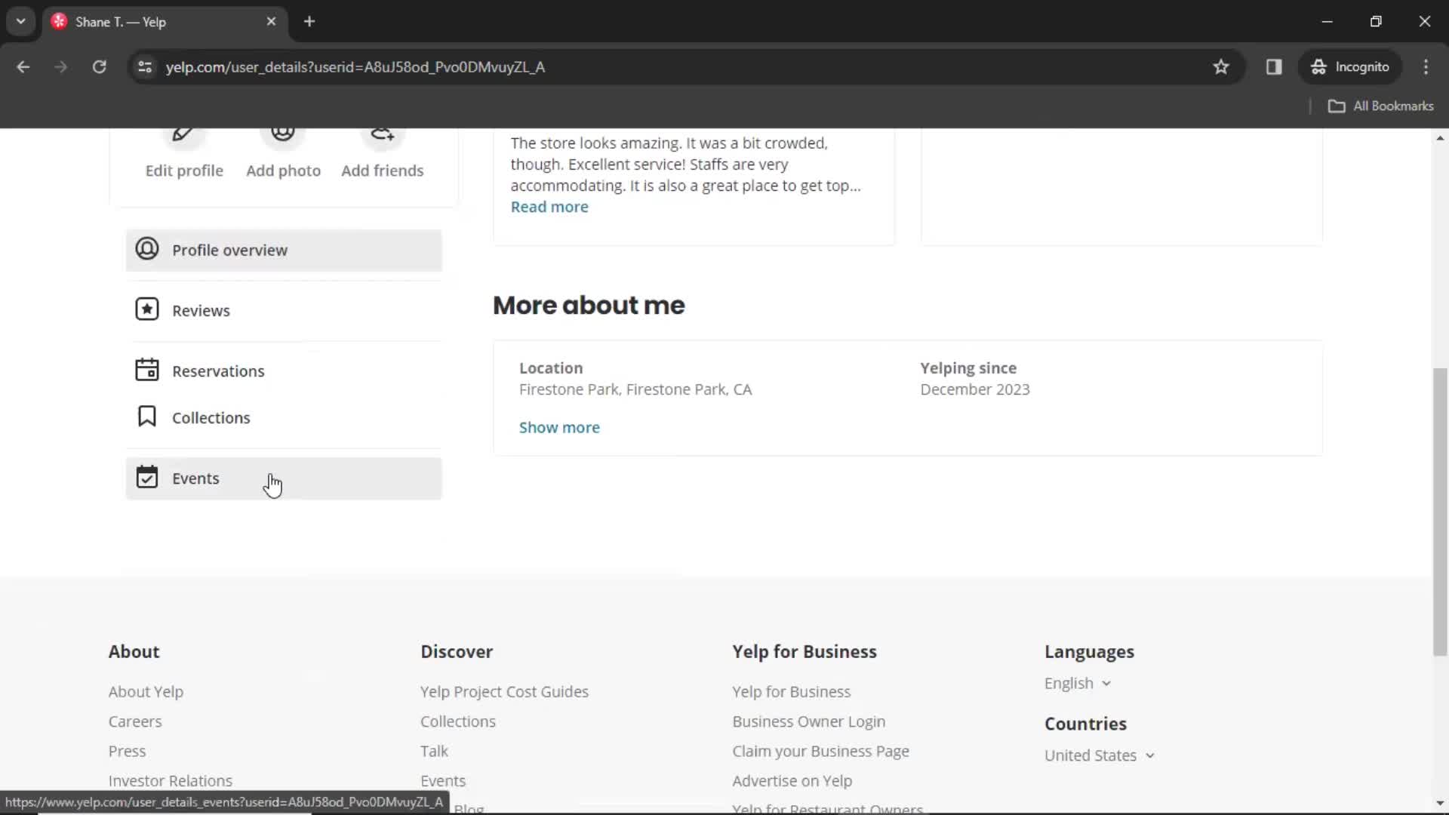Select Reviews in the profile sidebar
The image size is (1449, 815).
(x=284, y=310)
